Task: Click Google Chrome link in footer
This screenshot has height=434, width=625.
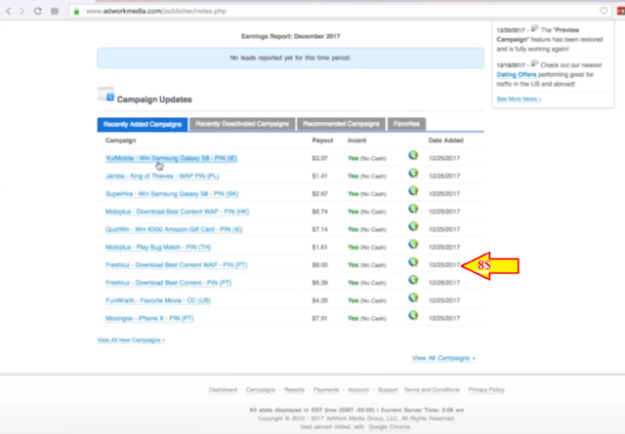Action: [389, 427]
